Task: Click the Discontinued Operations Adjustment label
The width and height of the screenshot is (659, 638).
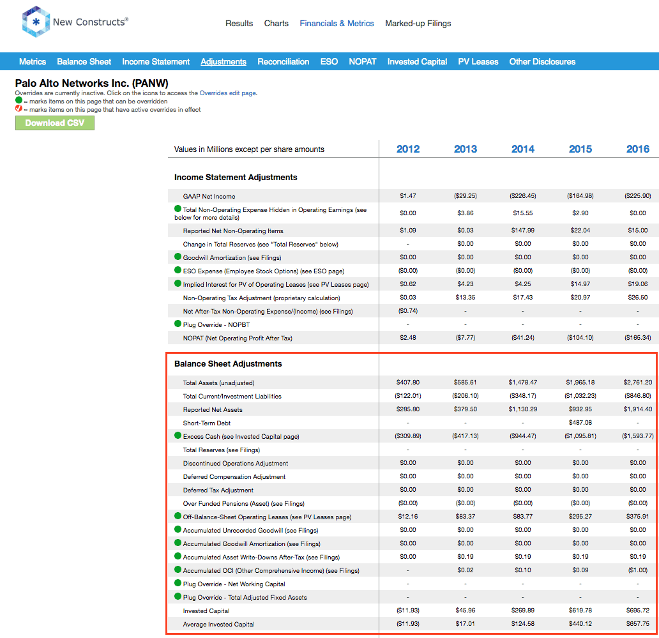Action: [x=236, y=463]
